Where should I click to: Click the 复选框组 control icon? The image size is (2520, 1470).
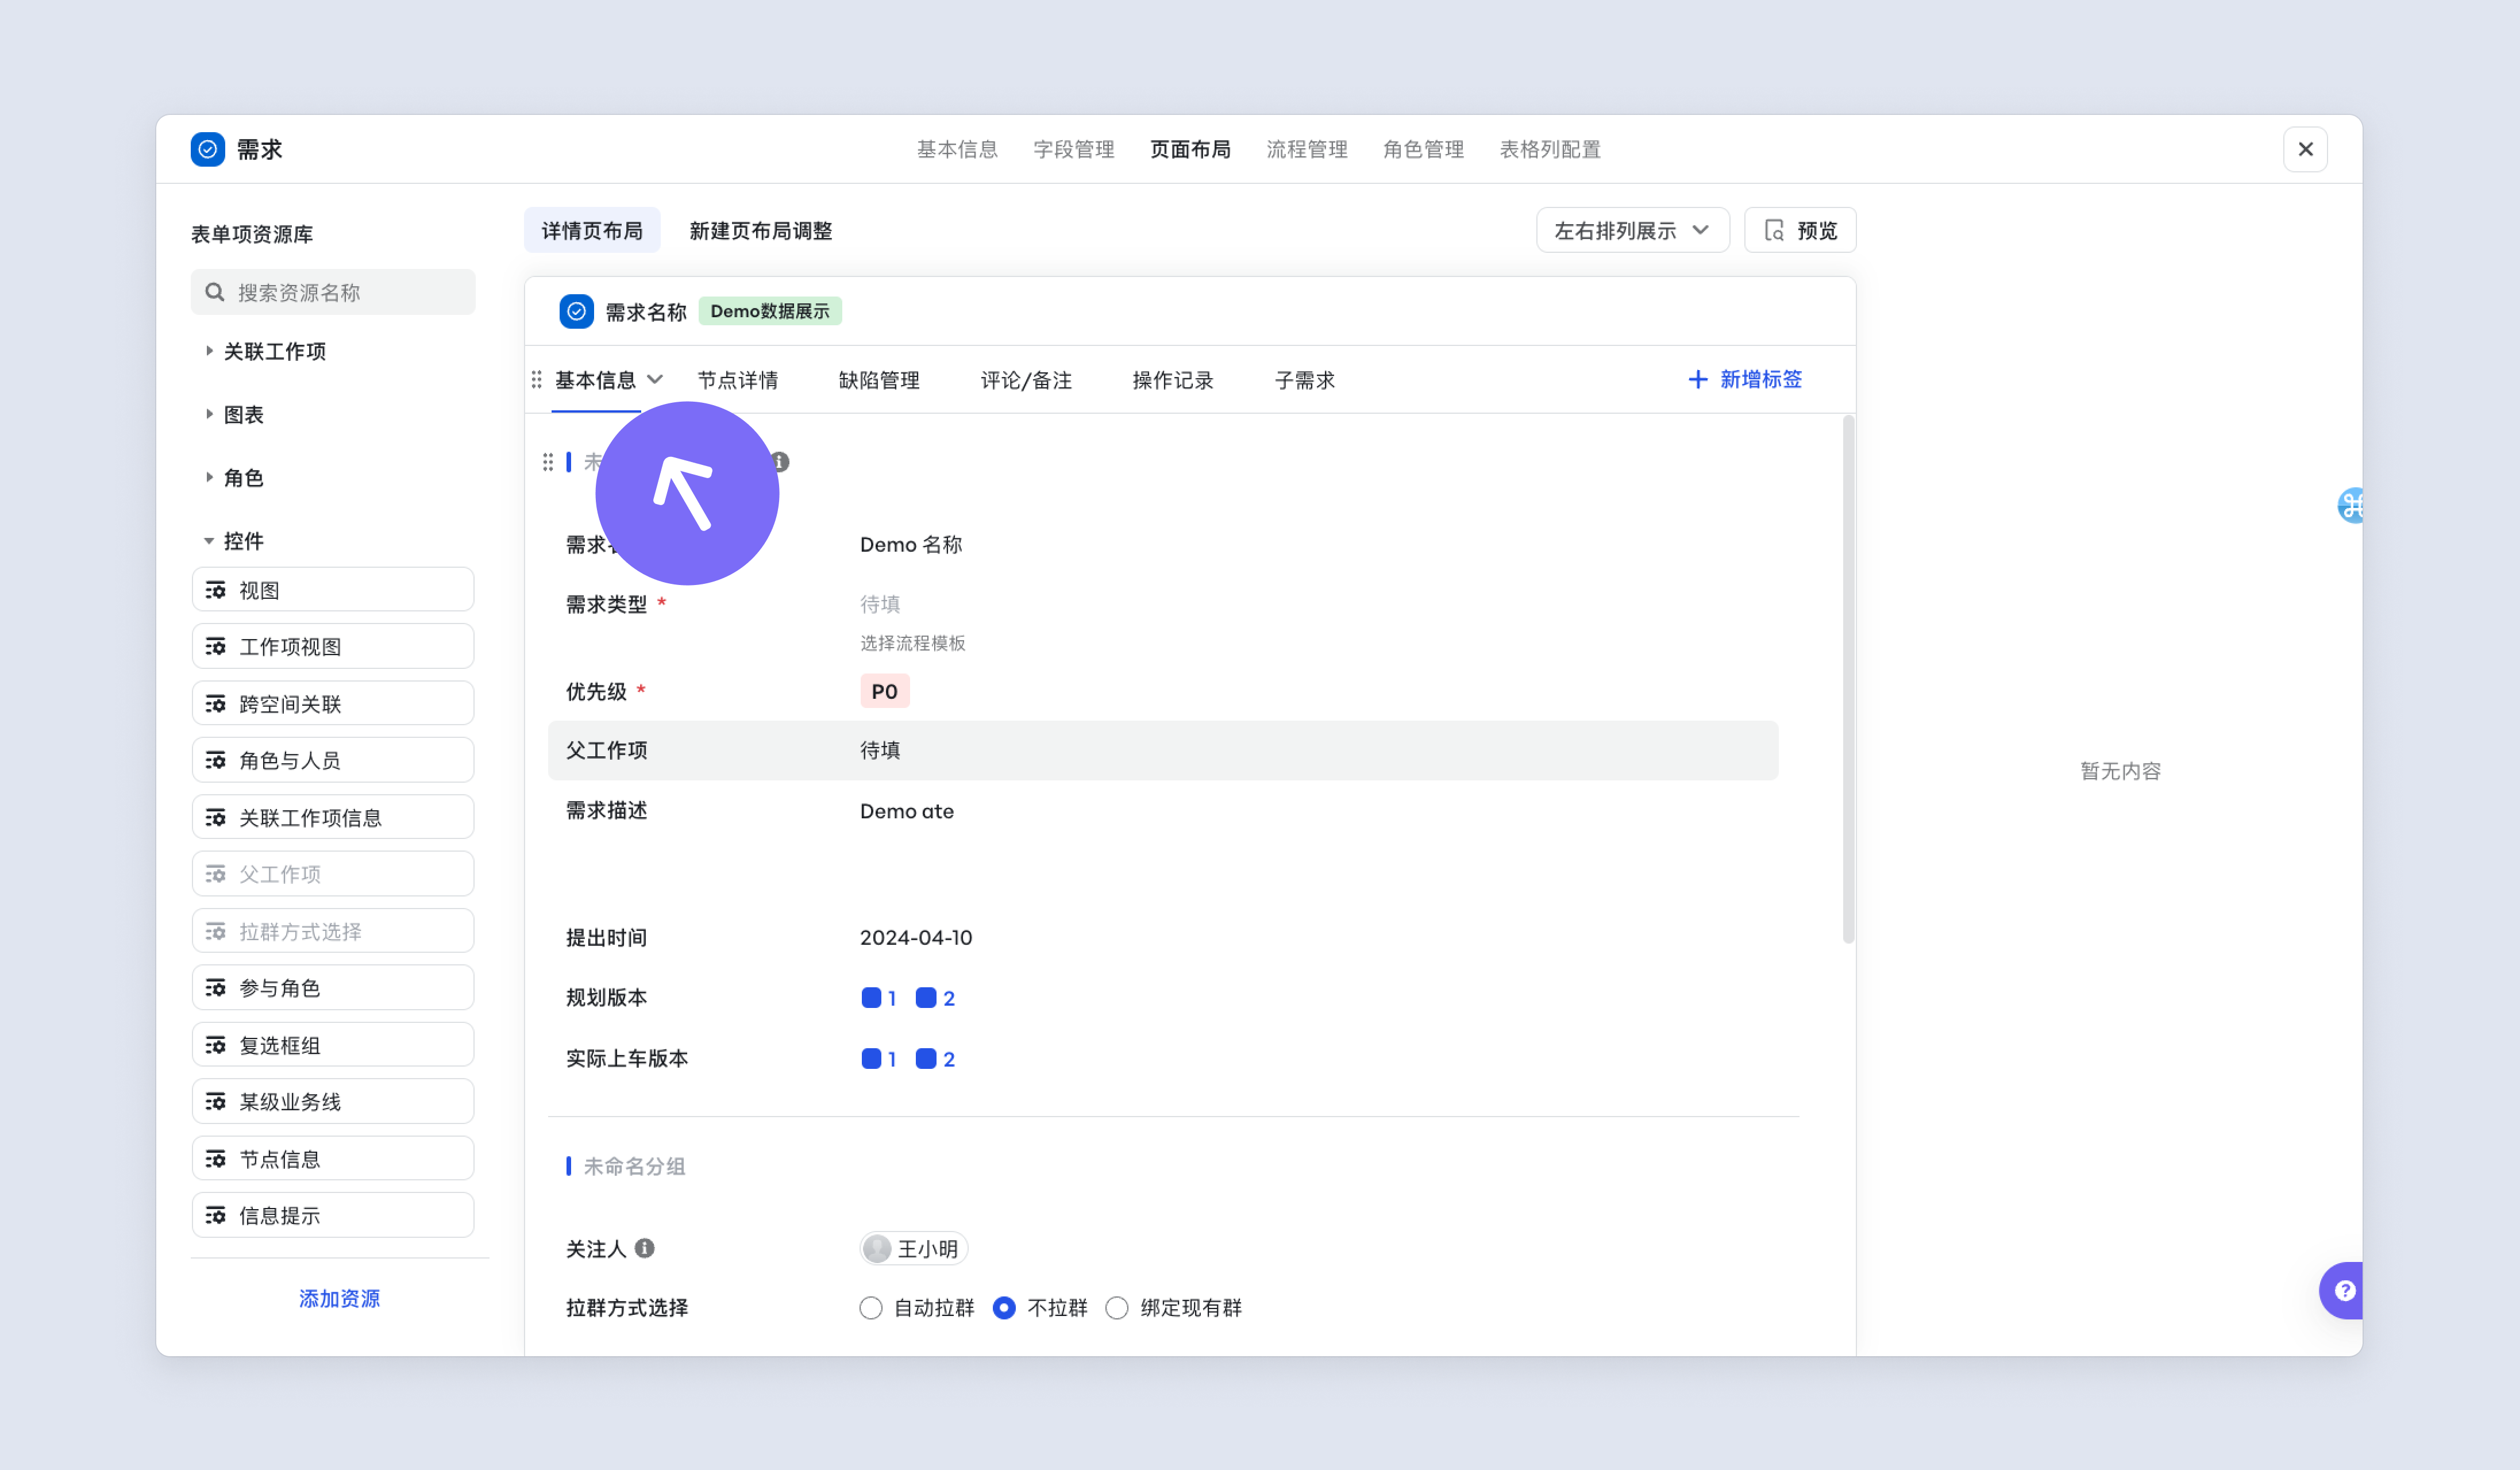tap(215, 1045)
